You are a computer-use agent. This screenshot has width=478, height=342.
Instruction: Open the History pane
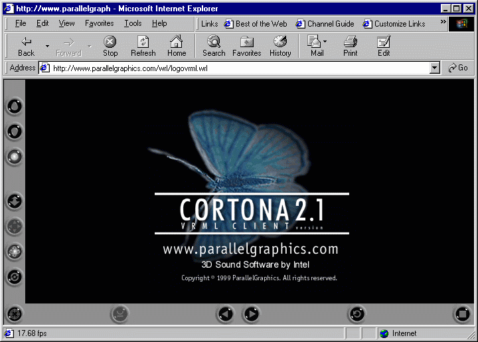point(280,46)
